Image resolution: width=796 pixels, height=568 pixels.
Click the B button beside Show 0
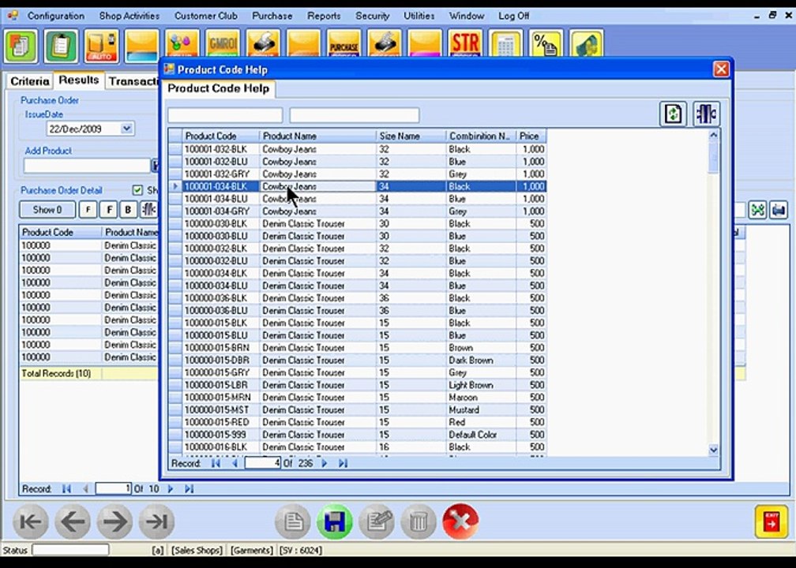128,210
